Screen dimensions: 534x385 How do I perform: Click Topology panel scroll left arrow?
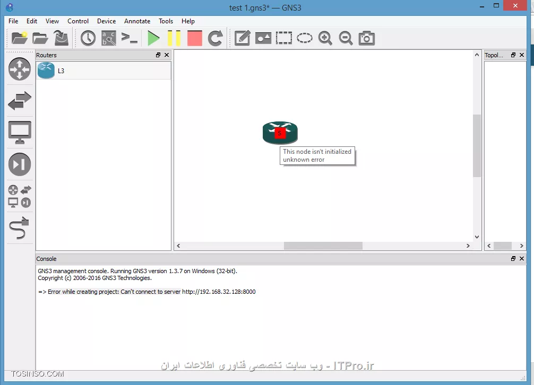tap(489, 246)
